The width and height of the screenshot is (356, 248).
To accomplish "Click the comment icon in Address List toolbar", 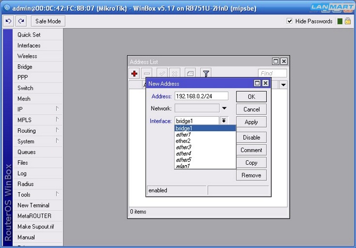I will (190, 73).
